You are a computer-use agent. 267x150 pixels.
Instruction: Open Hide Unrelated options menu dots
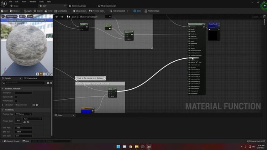127,11
